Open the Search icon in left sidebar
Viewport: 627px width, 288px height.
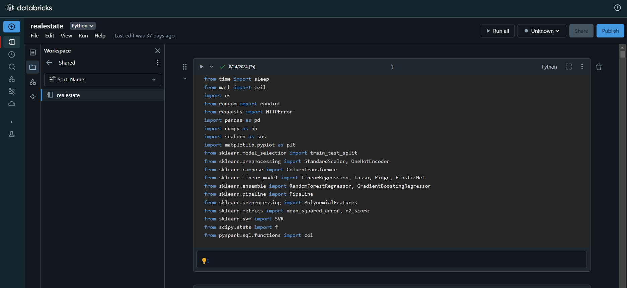[12, 67]
